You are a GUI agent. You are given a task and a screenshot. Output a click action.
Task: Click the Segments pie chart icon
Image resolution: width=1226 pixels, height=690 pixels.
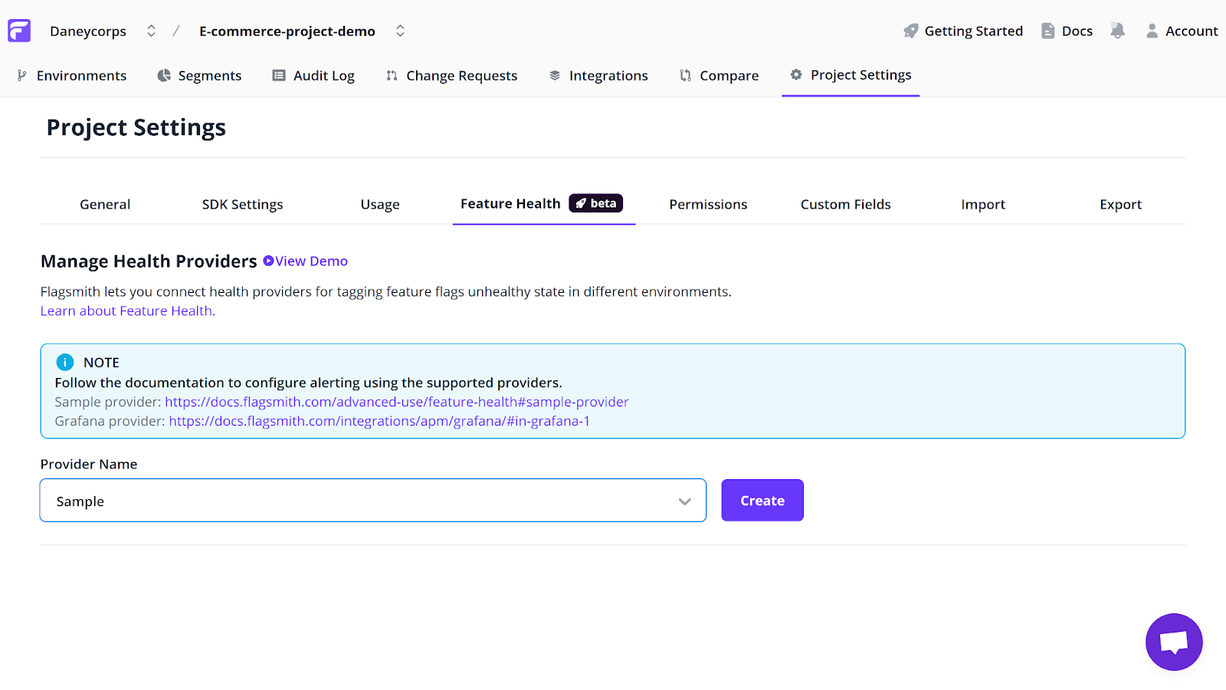pyautogui.click(x=164, y=75)
